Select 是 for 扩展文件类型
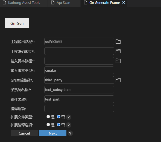This screenshot has height=142, width=161. click(48, 117)
